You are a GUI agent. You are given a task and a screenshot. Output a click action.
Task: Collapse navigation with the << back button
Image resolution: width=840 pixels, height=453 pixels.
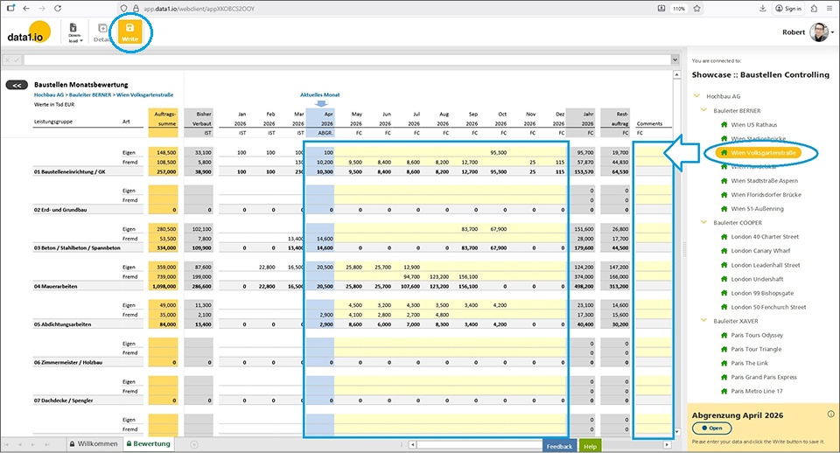point(17,86)
